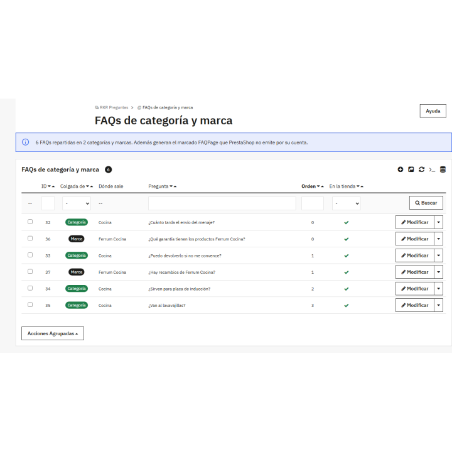452x452 pixels.
Task: Select checkbox for FAQ 35
Action: point(30,304)
